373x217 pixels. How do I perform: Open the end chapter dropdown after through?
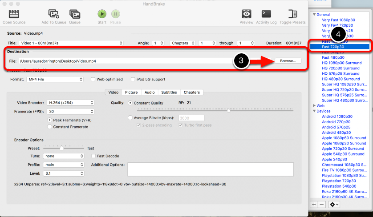click(x=246, y=43)
